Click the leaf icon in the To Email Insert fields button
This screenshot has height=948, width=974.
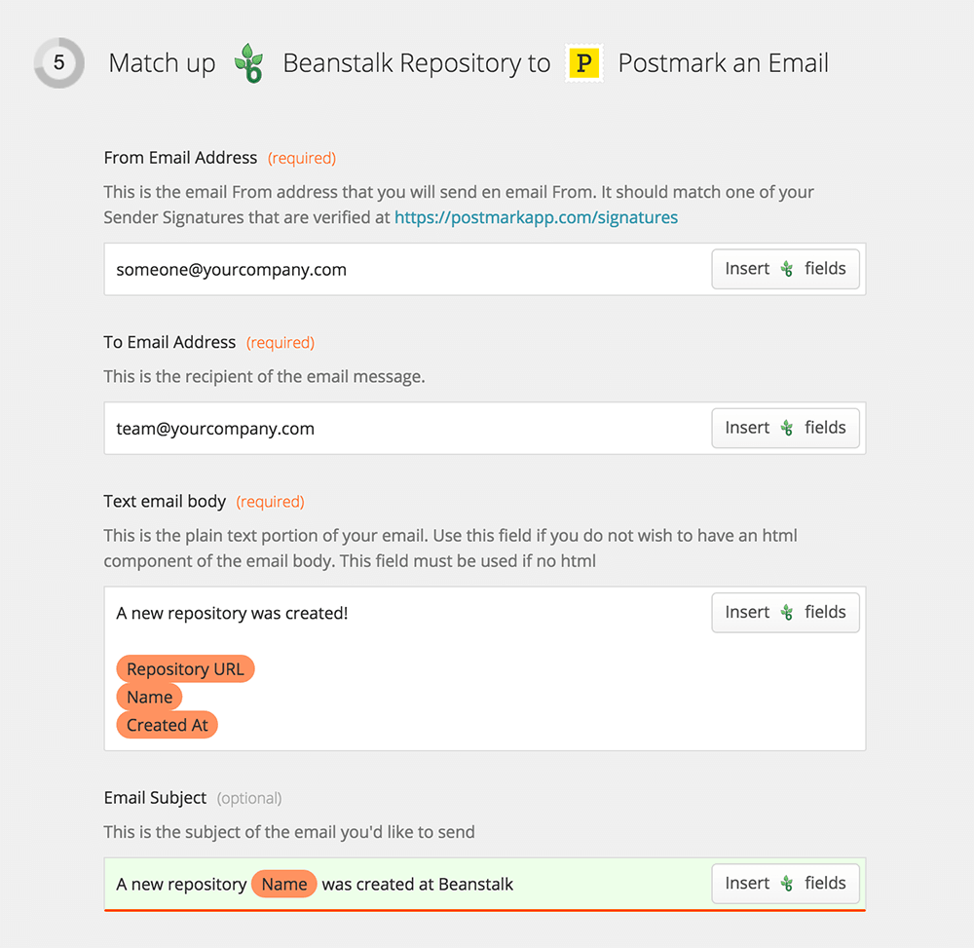785,428
